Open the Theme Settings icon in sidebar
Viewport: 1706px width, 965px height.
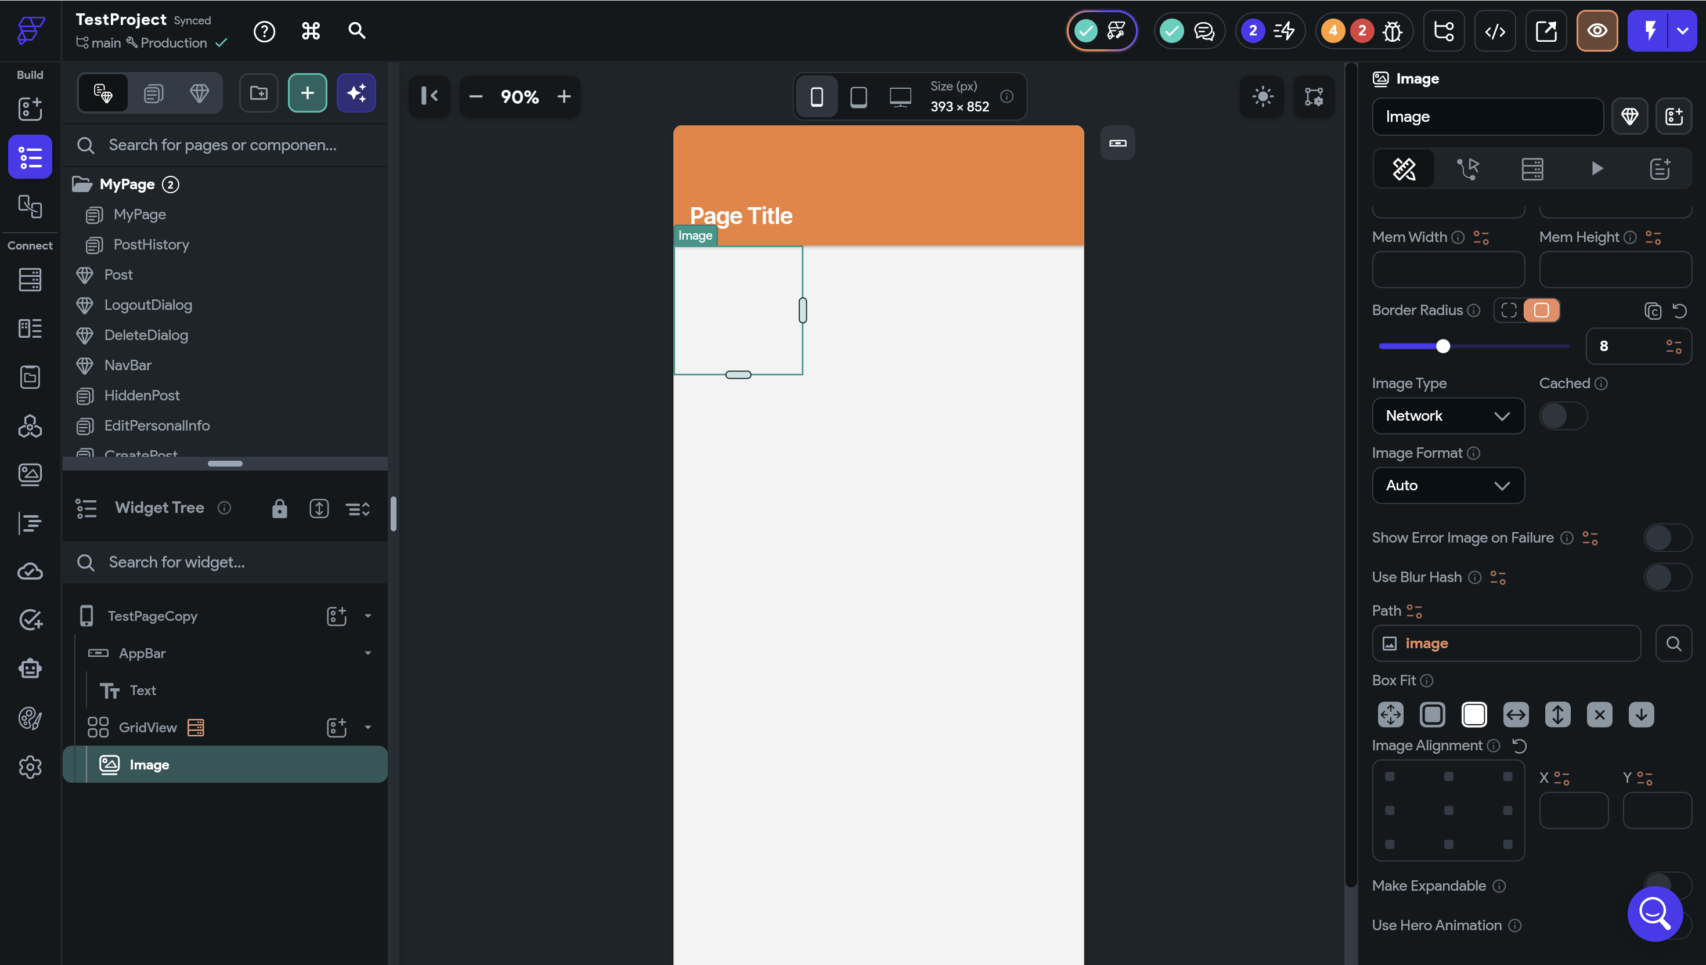[x=30, y=718]
